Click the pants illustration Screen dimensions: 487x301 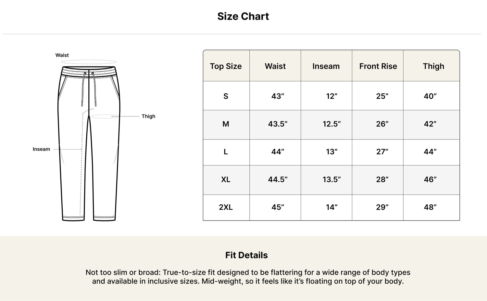coord(89,143)
